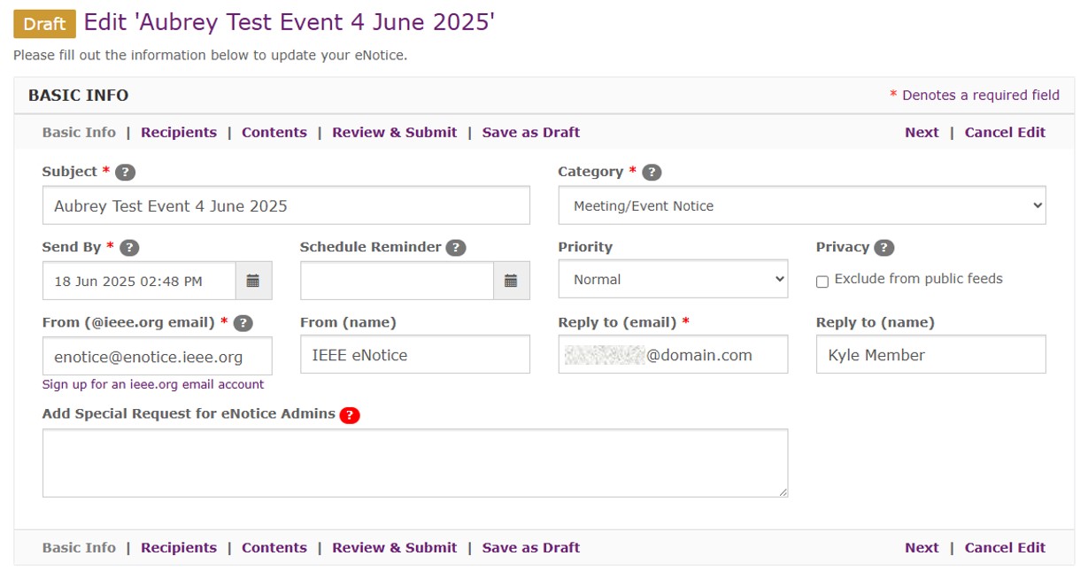Open the Schedule Reminder calendar icon
The image size is (1088, 579).
coord(511,281)
